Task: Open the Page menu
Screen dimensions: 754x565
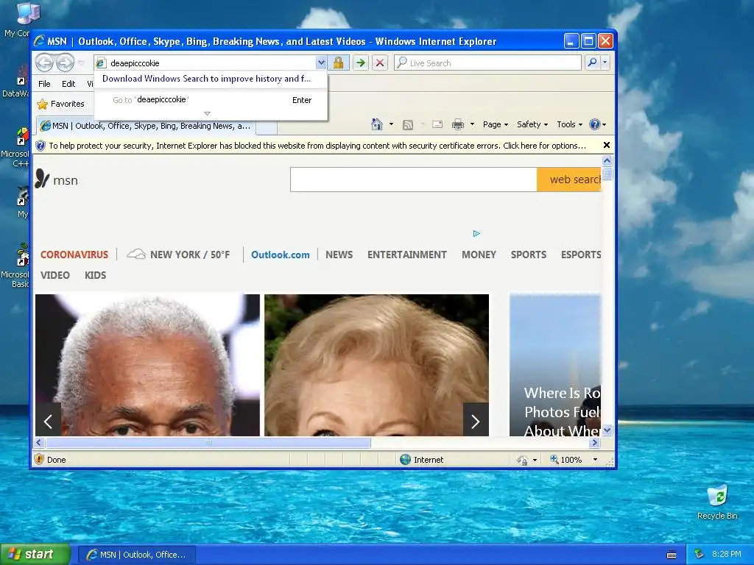Action: (x=496, y=124)
